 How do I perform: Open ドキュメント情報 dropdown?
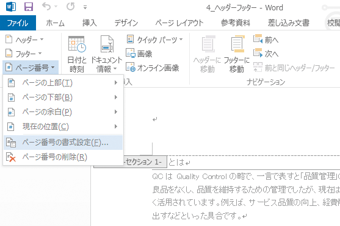tap(107, 54)
